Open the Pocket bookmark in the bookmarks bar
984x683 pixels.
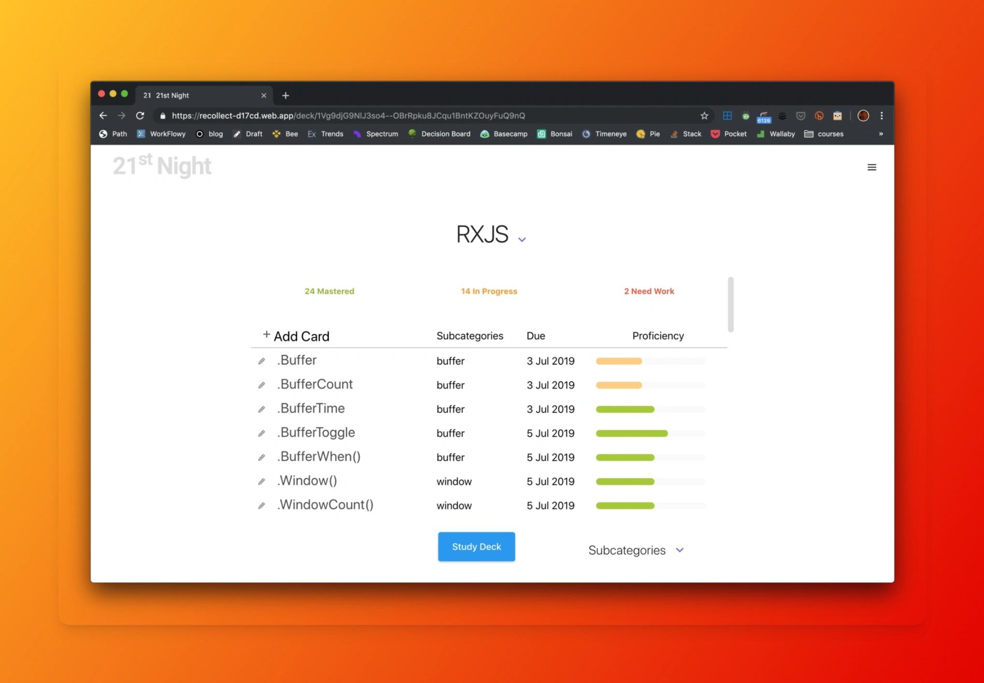click(729, 134)
